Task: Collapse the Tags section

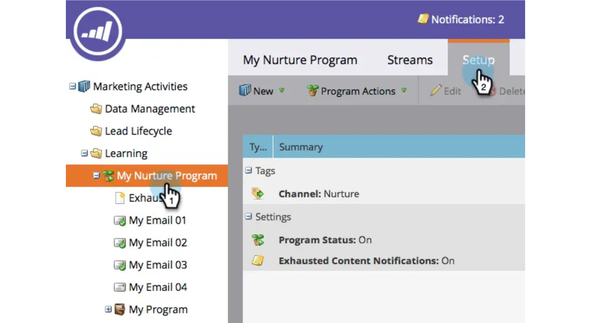Action: [249, 171]
